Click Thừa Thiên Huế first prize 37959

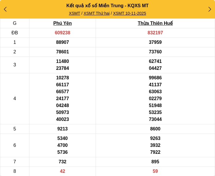pyautogui.click(x=155, y=42)
